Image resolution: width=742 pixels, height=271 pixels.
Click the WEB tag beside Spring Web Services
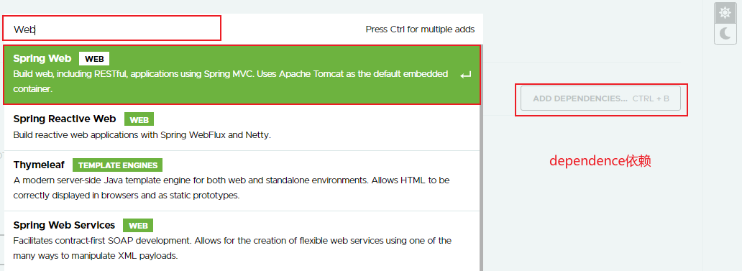pos(138,225)
